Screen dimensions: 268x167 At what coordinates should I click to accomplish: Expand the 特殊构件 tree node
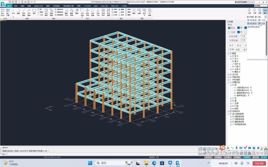click(x=228, y=111)
